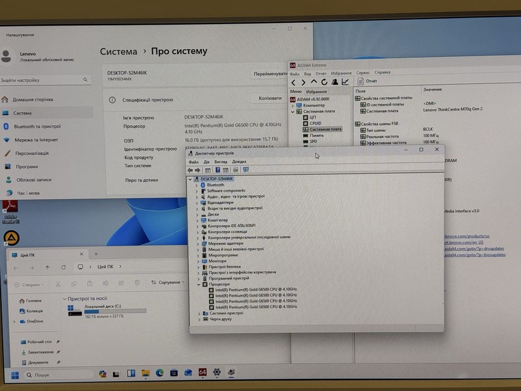Open Device Manager icon in taskbar
The height and width of the screenshot is (391, 521).
(231, 372)
